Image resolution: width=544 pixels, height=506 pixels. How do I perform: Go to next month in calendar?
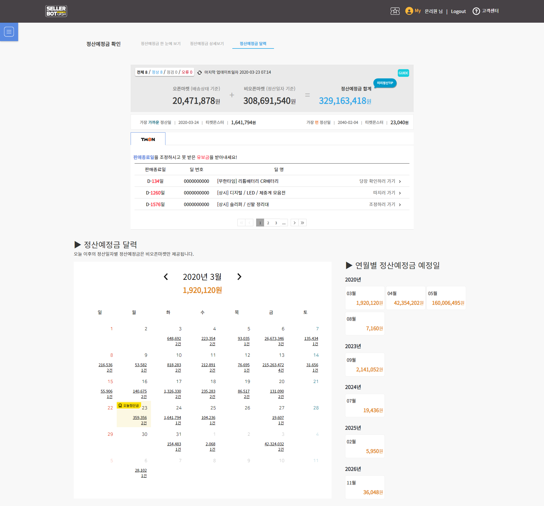point(239,277)
